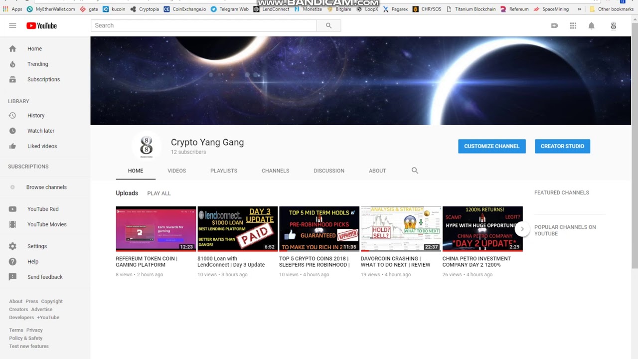Search within the channel magnifier icon
Viewport: 638px width, 359px height.
(415, 171)
